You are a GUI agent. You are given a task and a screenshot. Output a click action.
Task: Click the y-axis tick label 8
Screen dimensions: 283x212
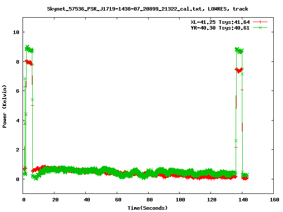18,62
